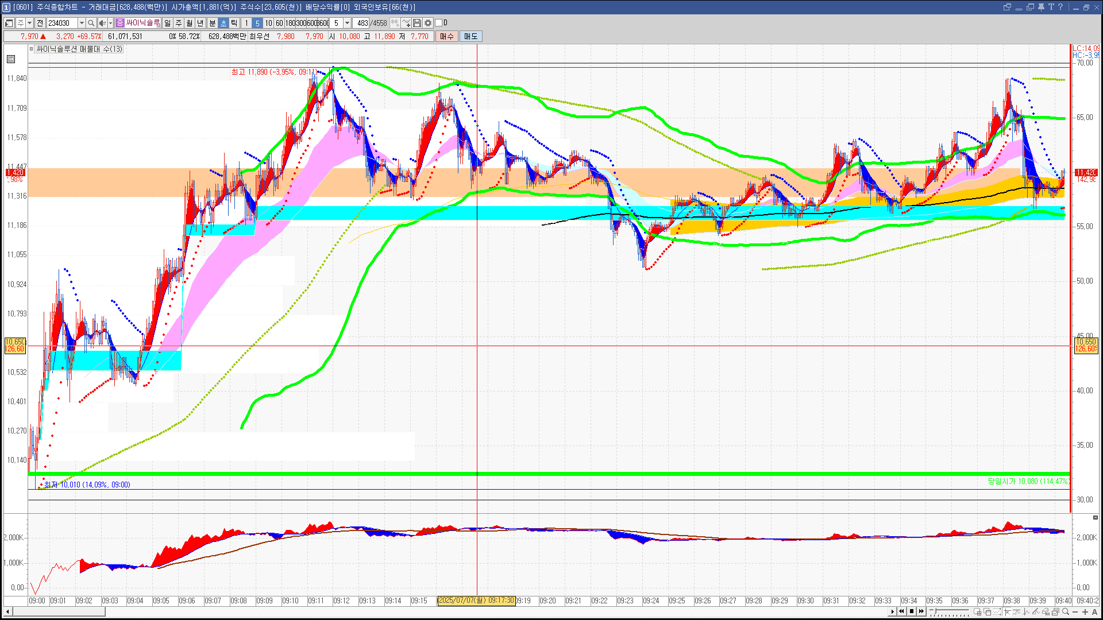Click the data grid icon at chart's top left
The height and width of the screenshot is (620, 1103).
coord(11,59)
